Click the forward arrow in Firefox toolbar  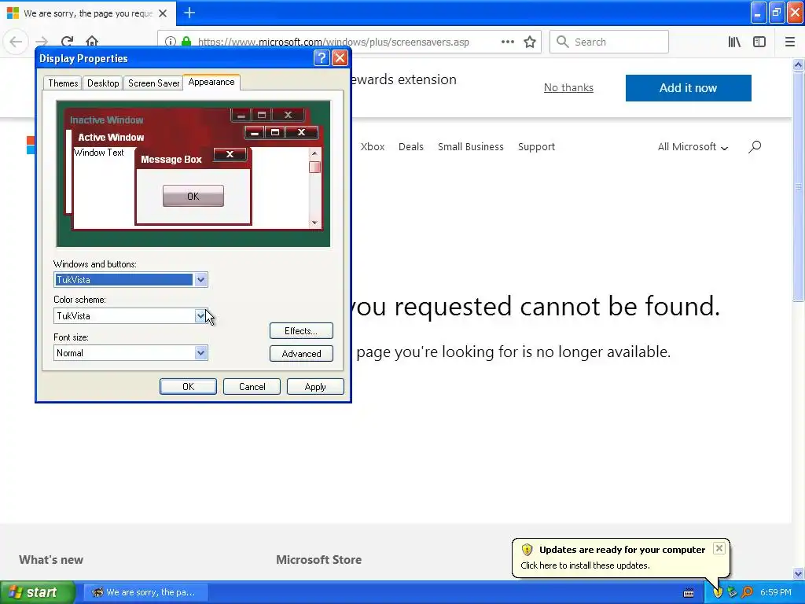point(42,42)
